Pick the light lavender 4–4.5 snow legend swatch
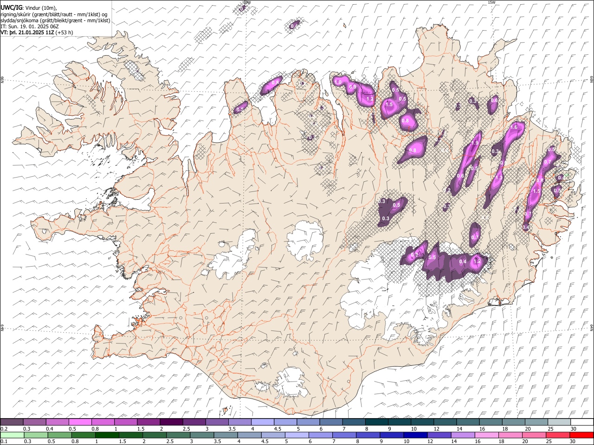 point(262,422)
